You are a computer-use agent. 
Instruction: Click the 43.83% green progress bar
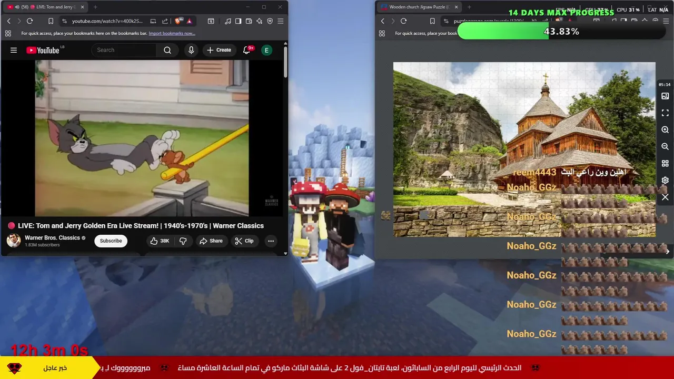tap(561, 32)
